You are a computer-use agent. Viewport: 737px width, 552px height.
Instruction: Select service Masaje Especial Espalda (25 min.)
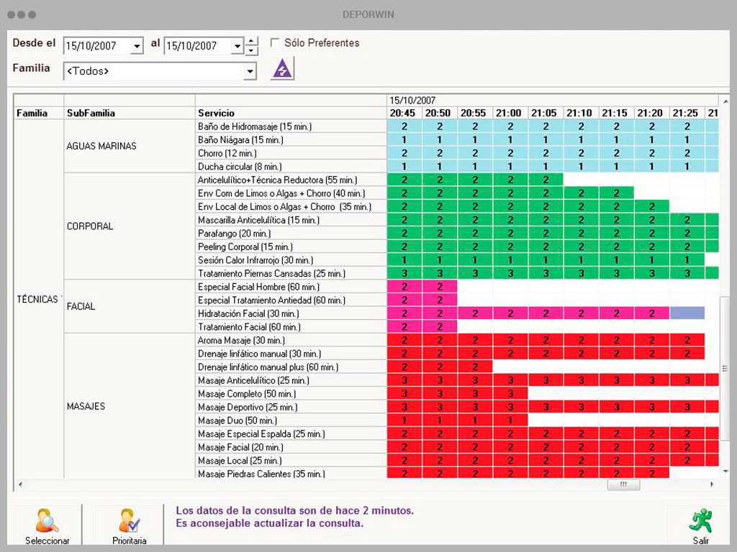(x=291, y=434)
